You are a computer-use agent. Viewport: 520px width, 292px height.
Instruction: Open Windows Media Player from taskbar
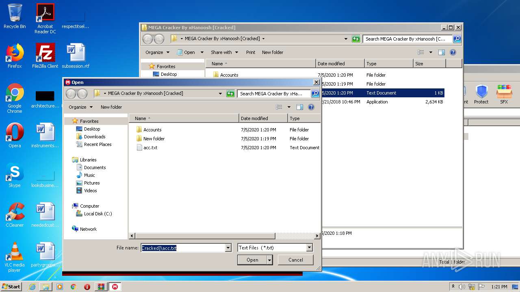60,287
